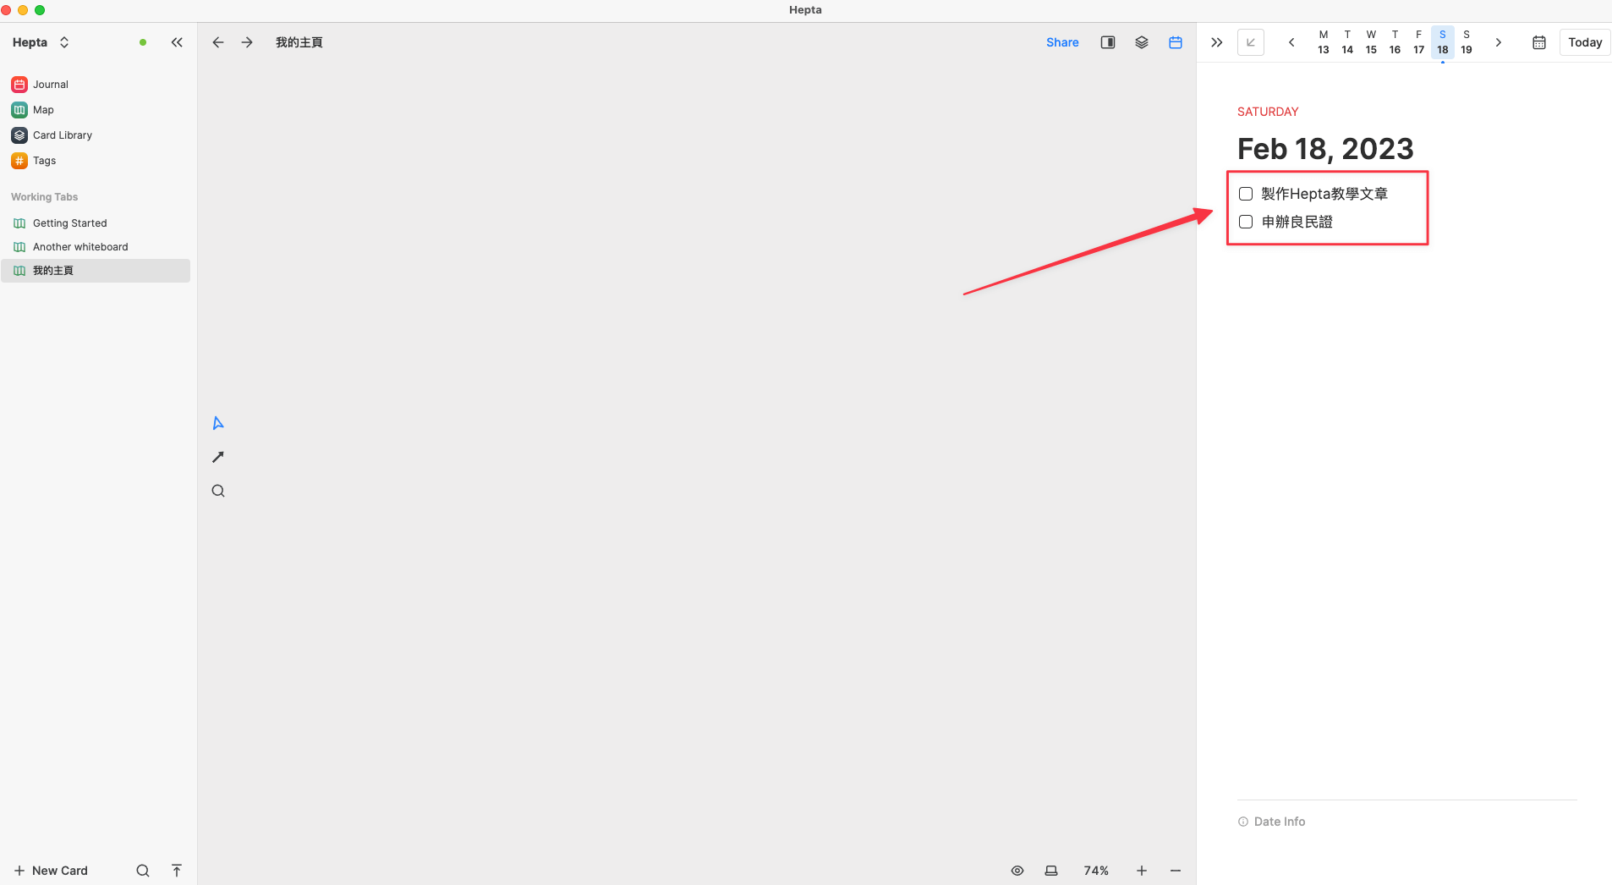Open the card layers stack icon
This screenshot has height=885, width=1612.
[1142, 42]
